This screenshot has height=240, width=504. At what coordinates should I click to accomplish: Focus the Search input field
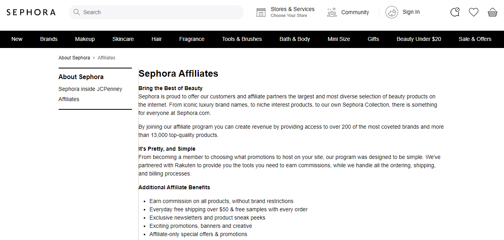(156, 12)
